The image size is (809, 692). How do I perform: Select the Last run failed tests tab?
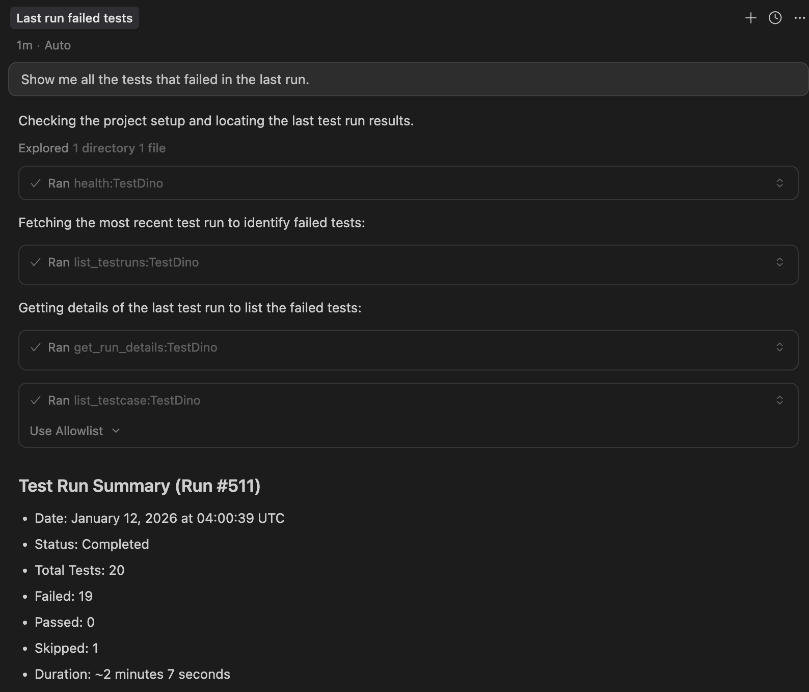pyautogui.click(x=74, y=18)
